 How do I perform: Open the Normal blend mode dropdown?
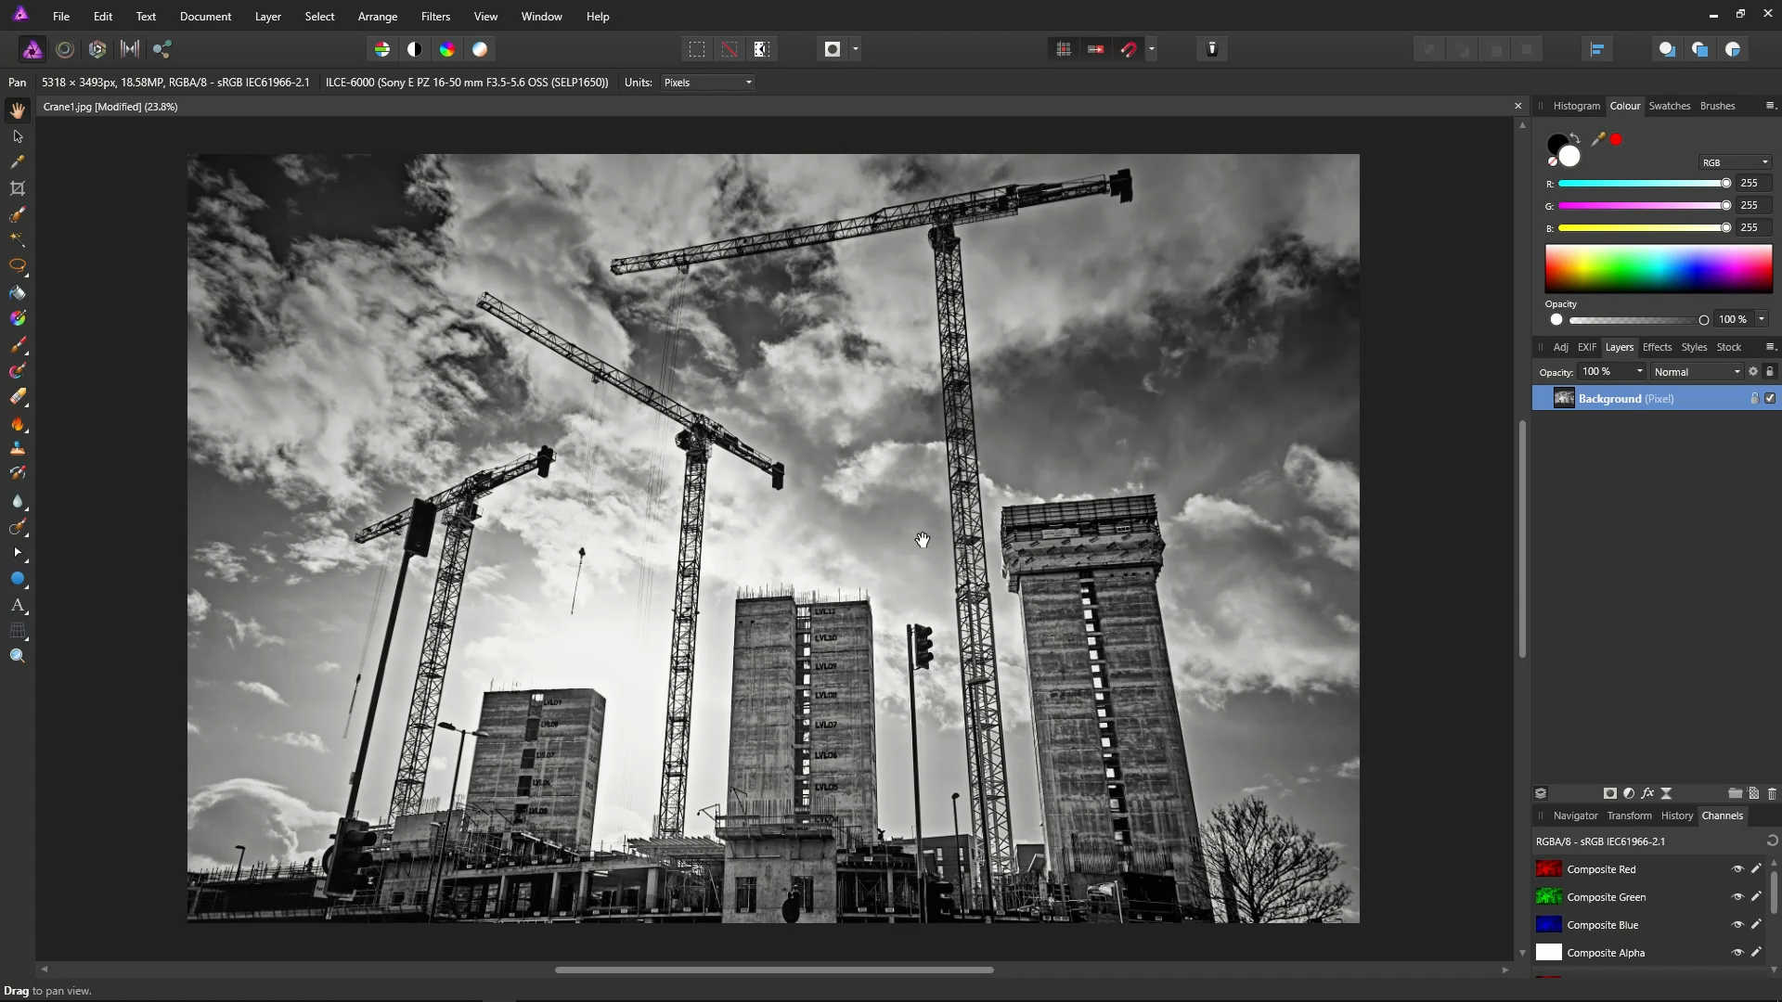pyautogui.click(x=1697, y=372)
